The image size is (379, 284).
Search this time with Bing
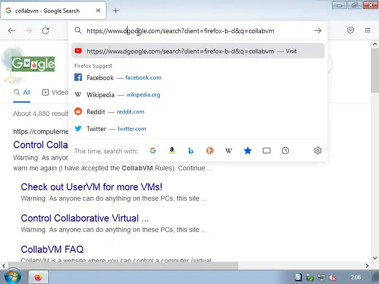click(191, 151)
